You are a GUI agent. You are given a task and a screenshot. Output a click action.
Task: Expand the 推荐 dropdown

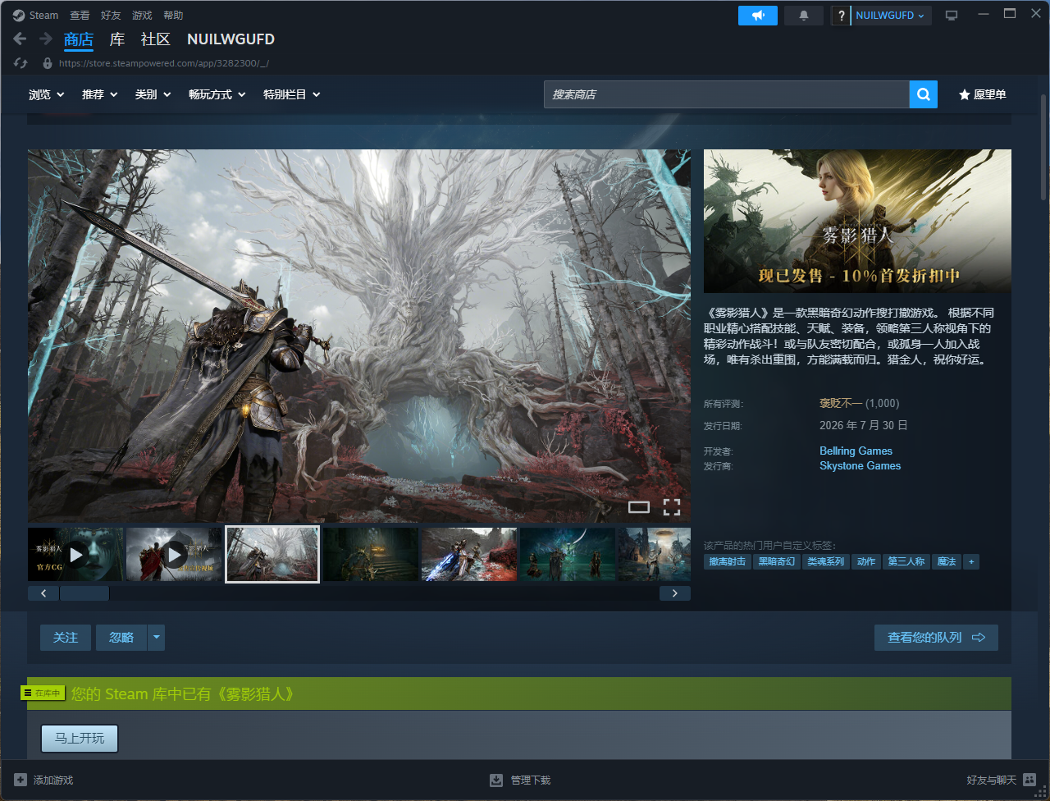(x=99, y=94)
